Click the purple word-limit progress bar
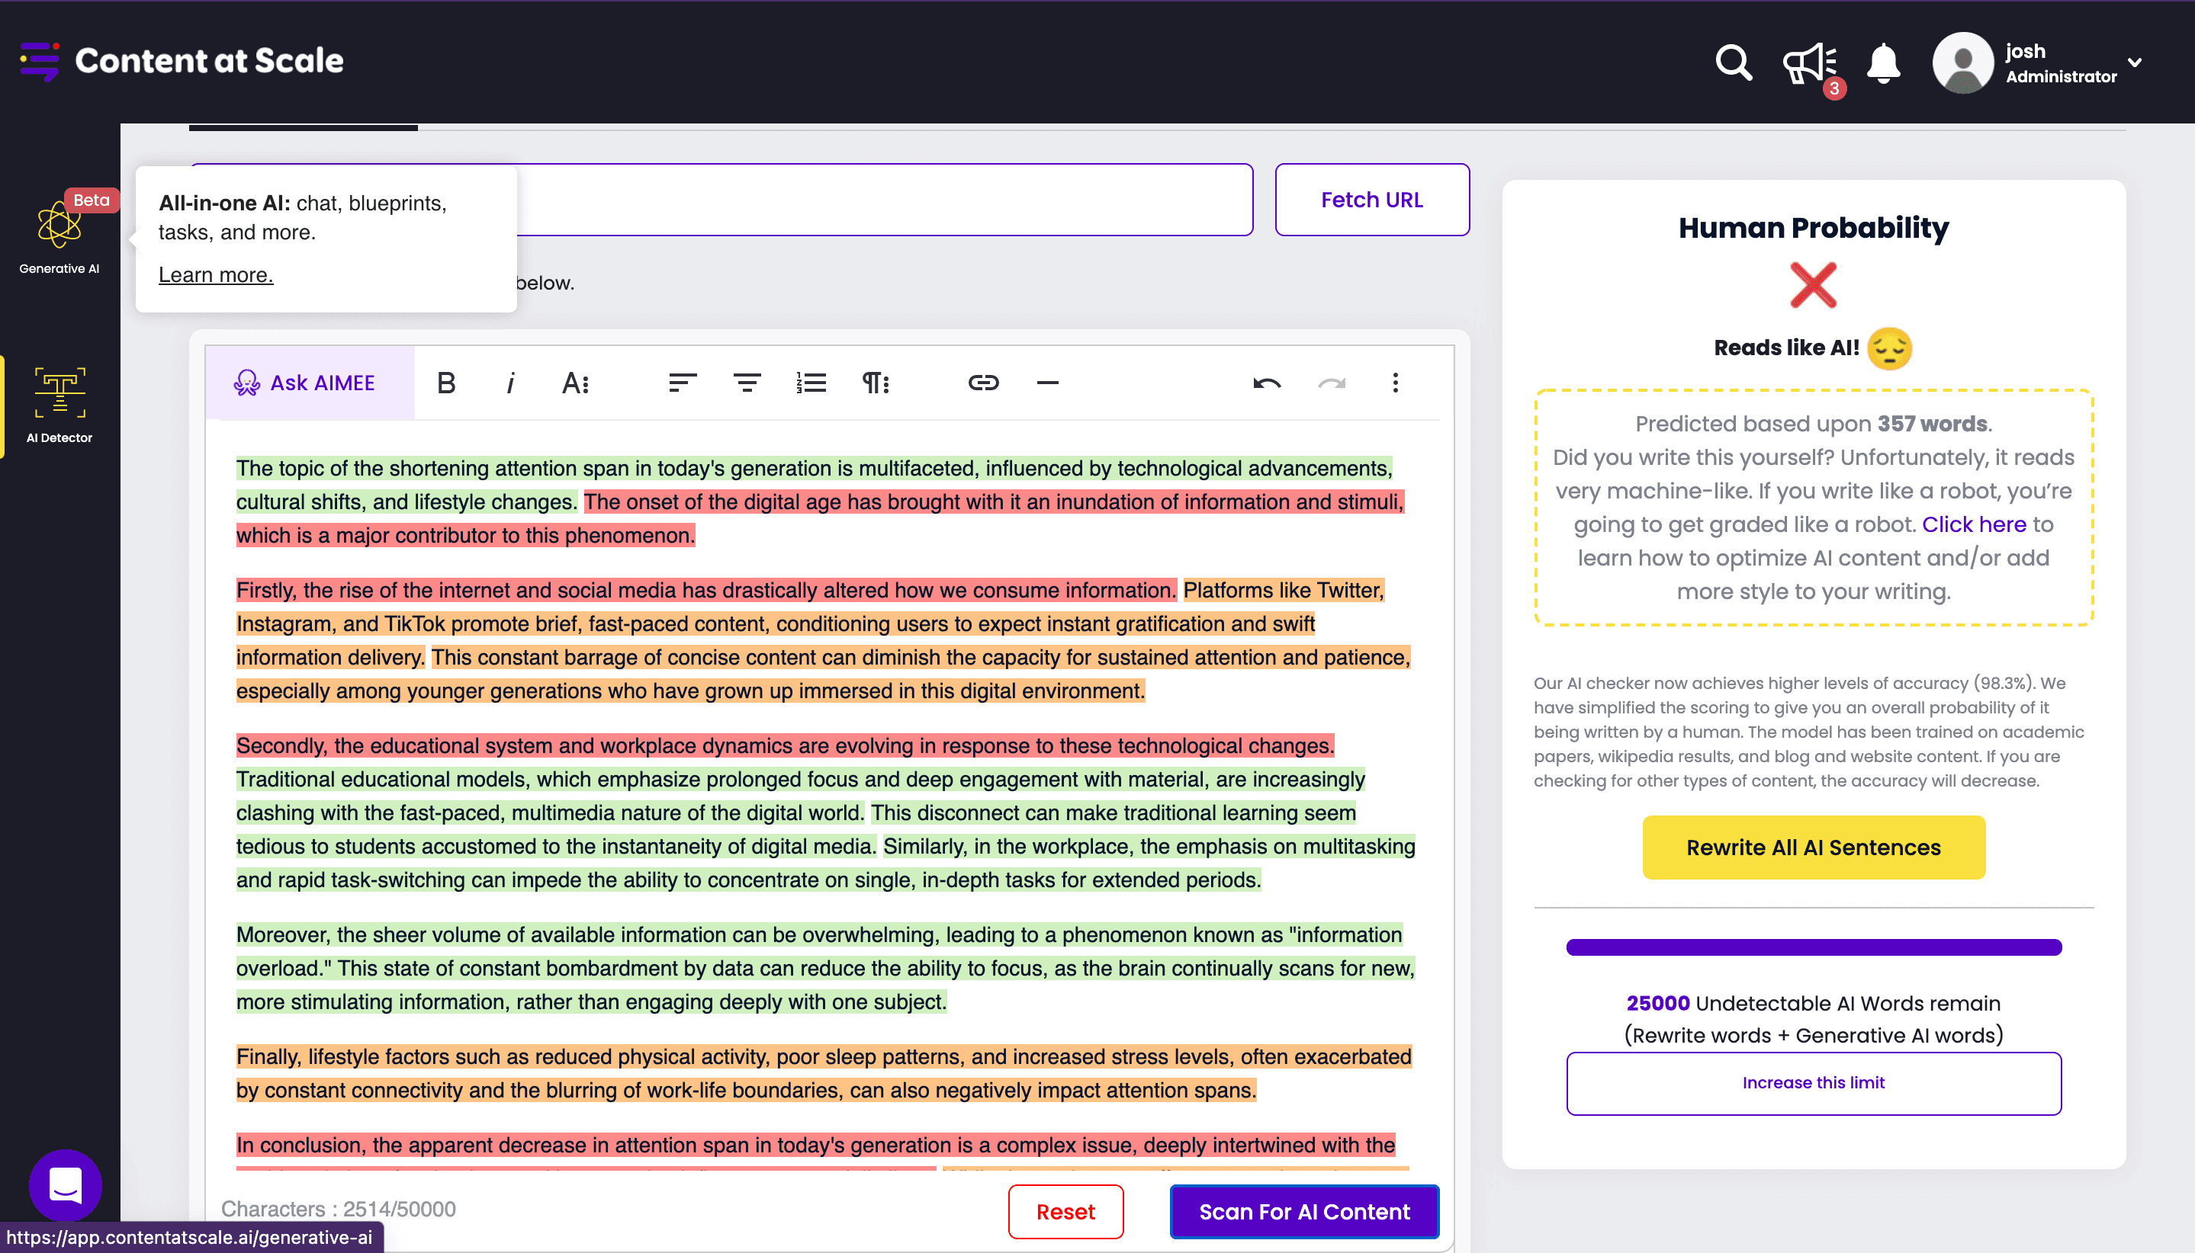The height and width of the screenshot is (1253, 2195). pyautogui.click(x=1814, y=947)
